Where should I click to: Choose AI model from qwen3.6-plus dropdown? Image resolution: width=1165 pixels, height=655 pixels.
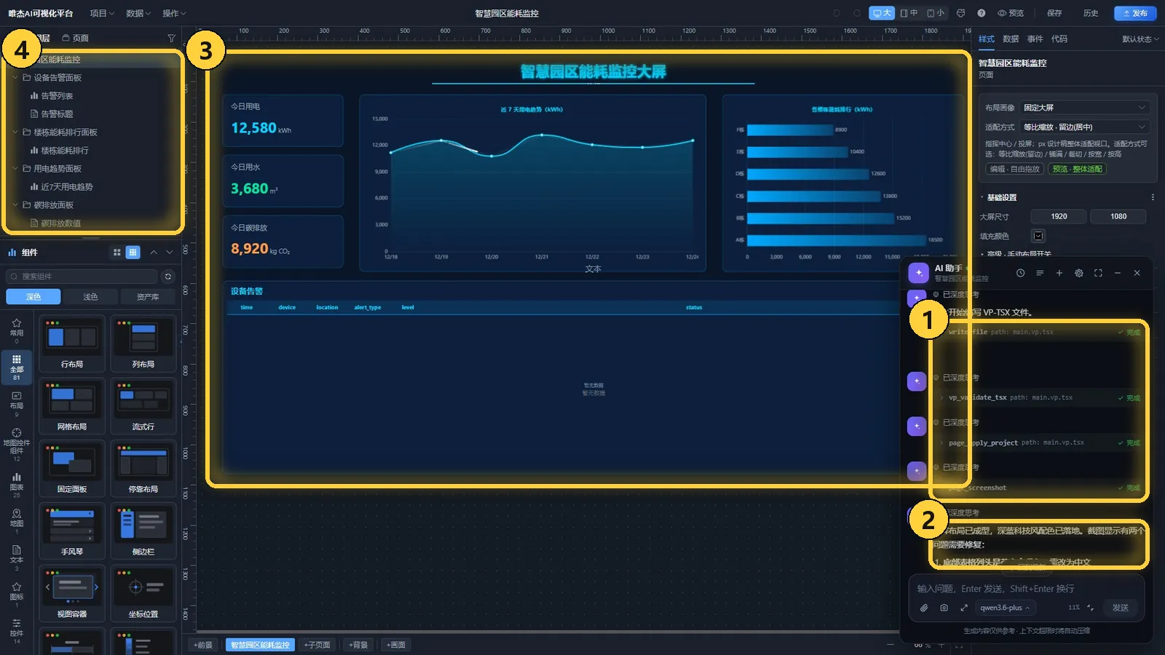[x=1005, y=608]
